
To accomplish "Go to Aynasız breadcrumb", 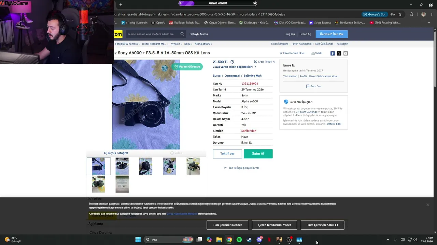I will tap(175, 44).
